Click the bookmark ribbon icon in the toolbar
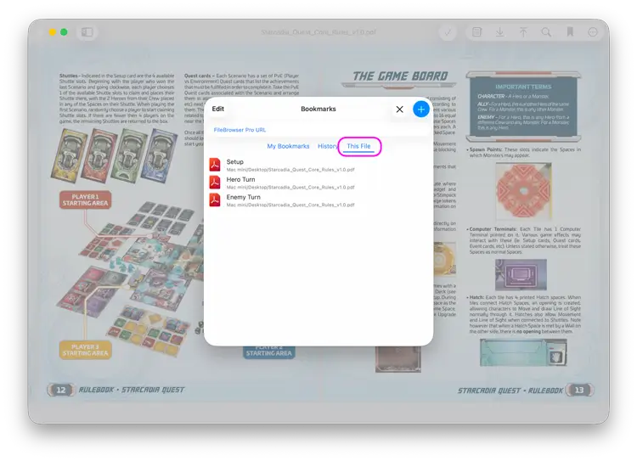This screenshot has width=637, height=461. [x=569, y=32]
